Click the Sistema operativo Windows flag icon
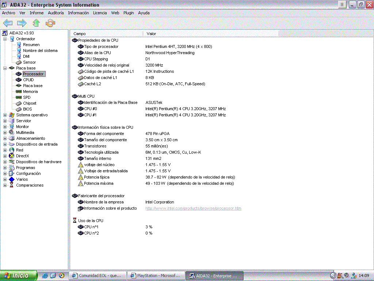Image resolution: width=374 pixels, height=281 pixels. coord(12,115)
